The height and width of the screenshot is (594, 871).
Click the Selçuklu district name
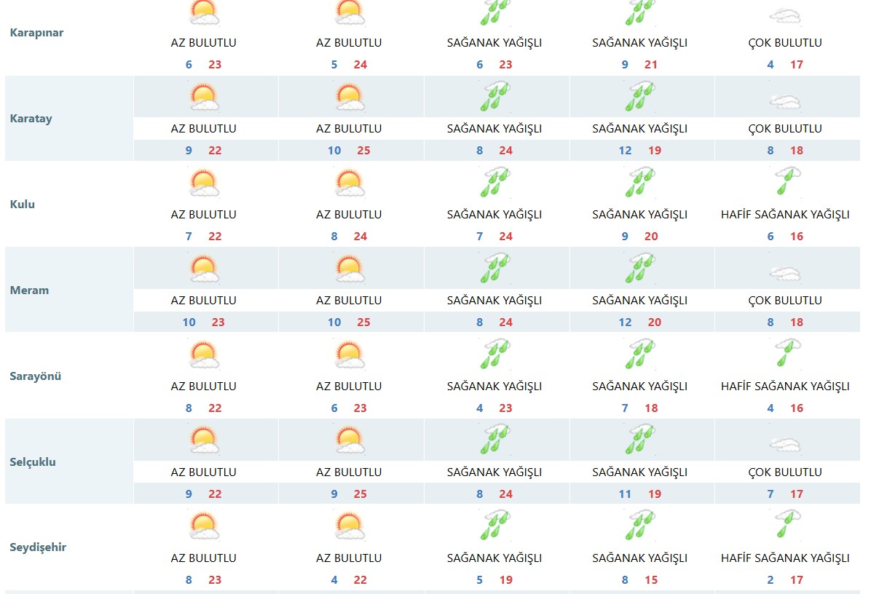[x=33, y=462]
